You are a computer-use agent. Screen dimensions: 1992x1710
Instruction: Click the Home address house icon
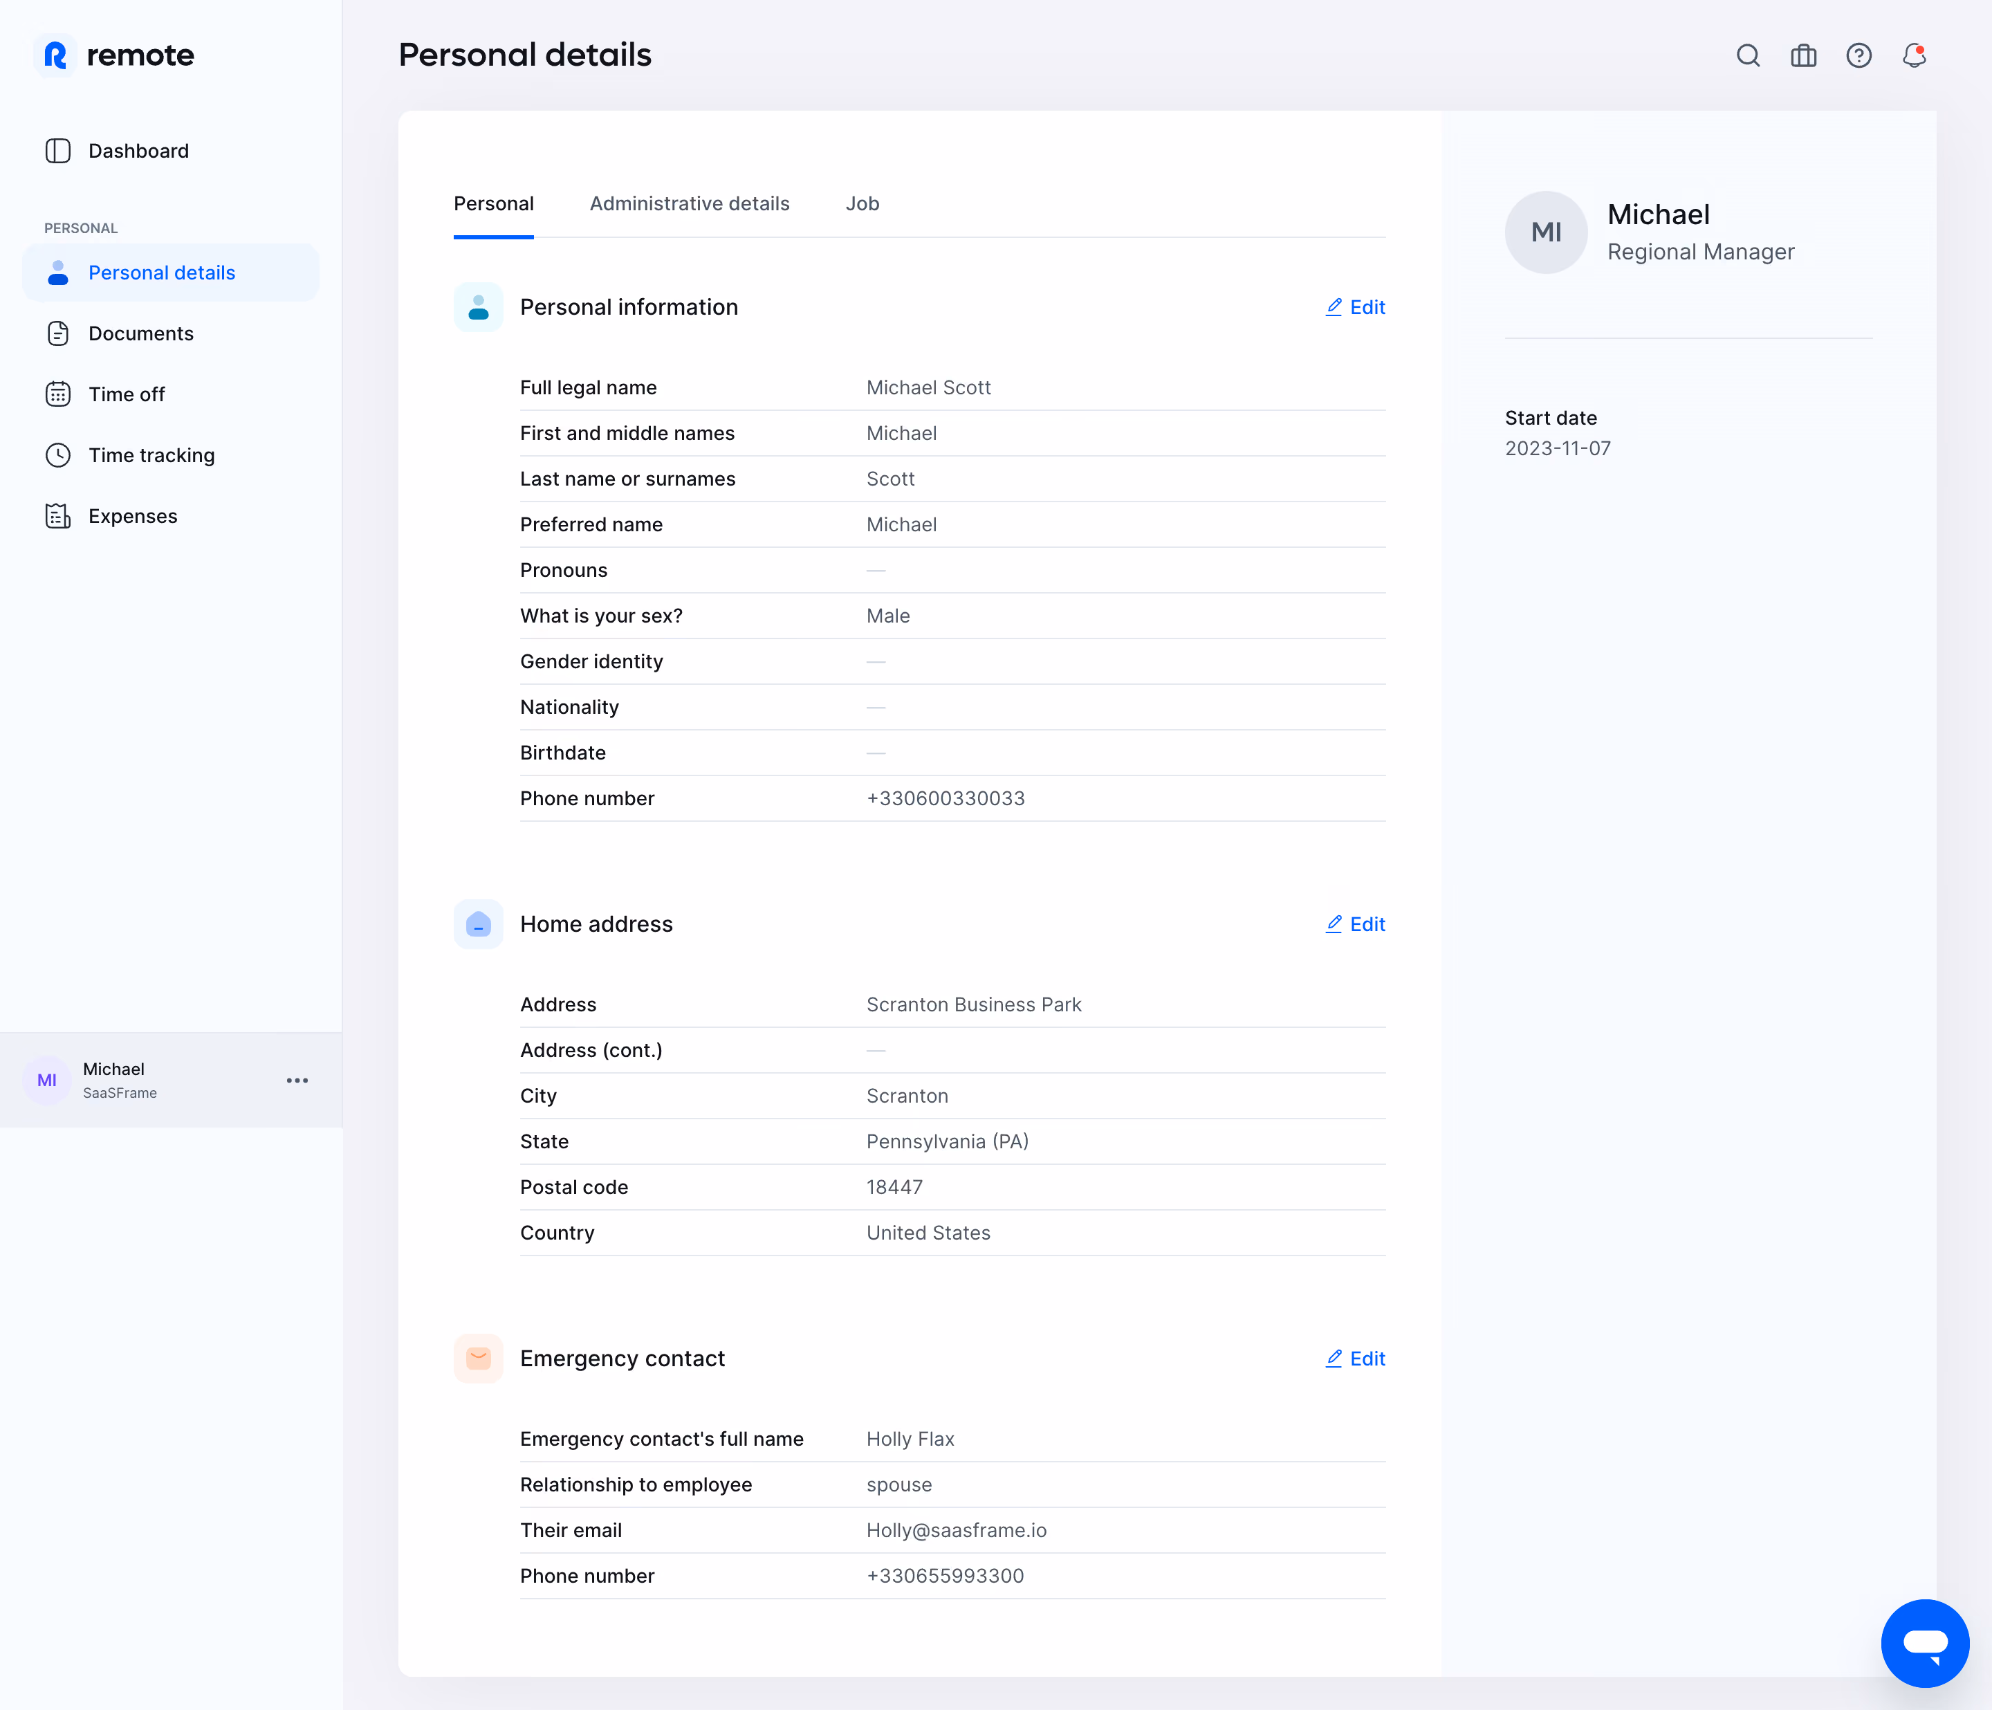478,924
